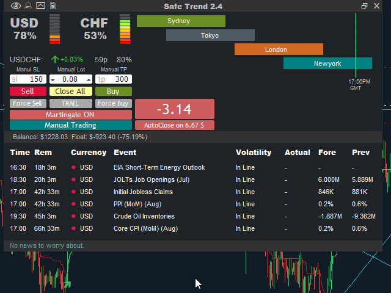391x293 pixels.
Task: Click the Manual TP input field
Action: pos(114,79)
